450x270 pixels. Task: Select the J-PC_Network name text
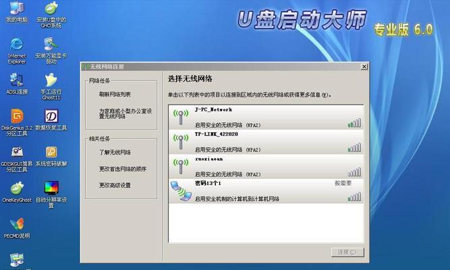tap(213, 109)
